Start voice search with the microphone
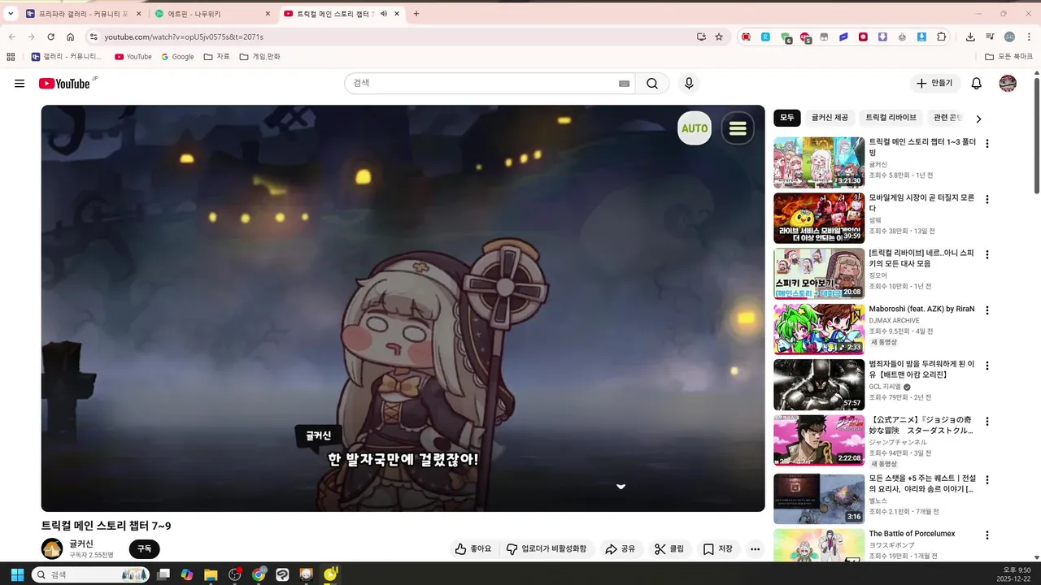 (x=689, y=84)
